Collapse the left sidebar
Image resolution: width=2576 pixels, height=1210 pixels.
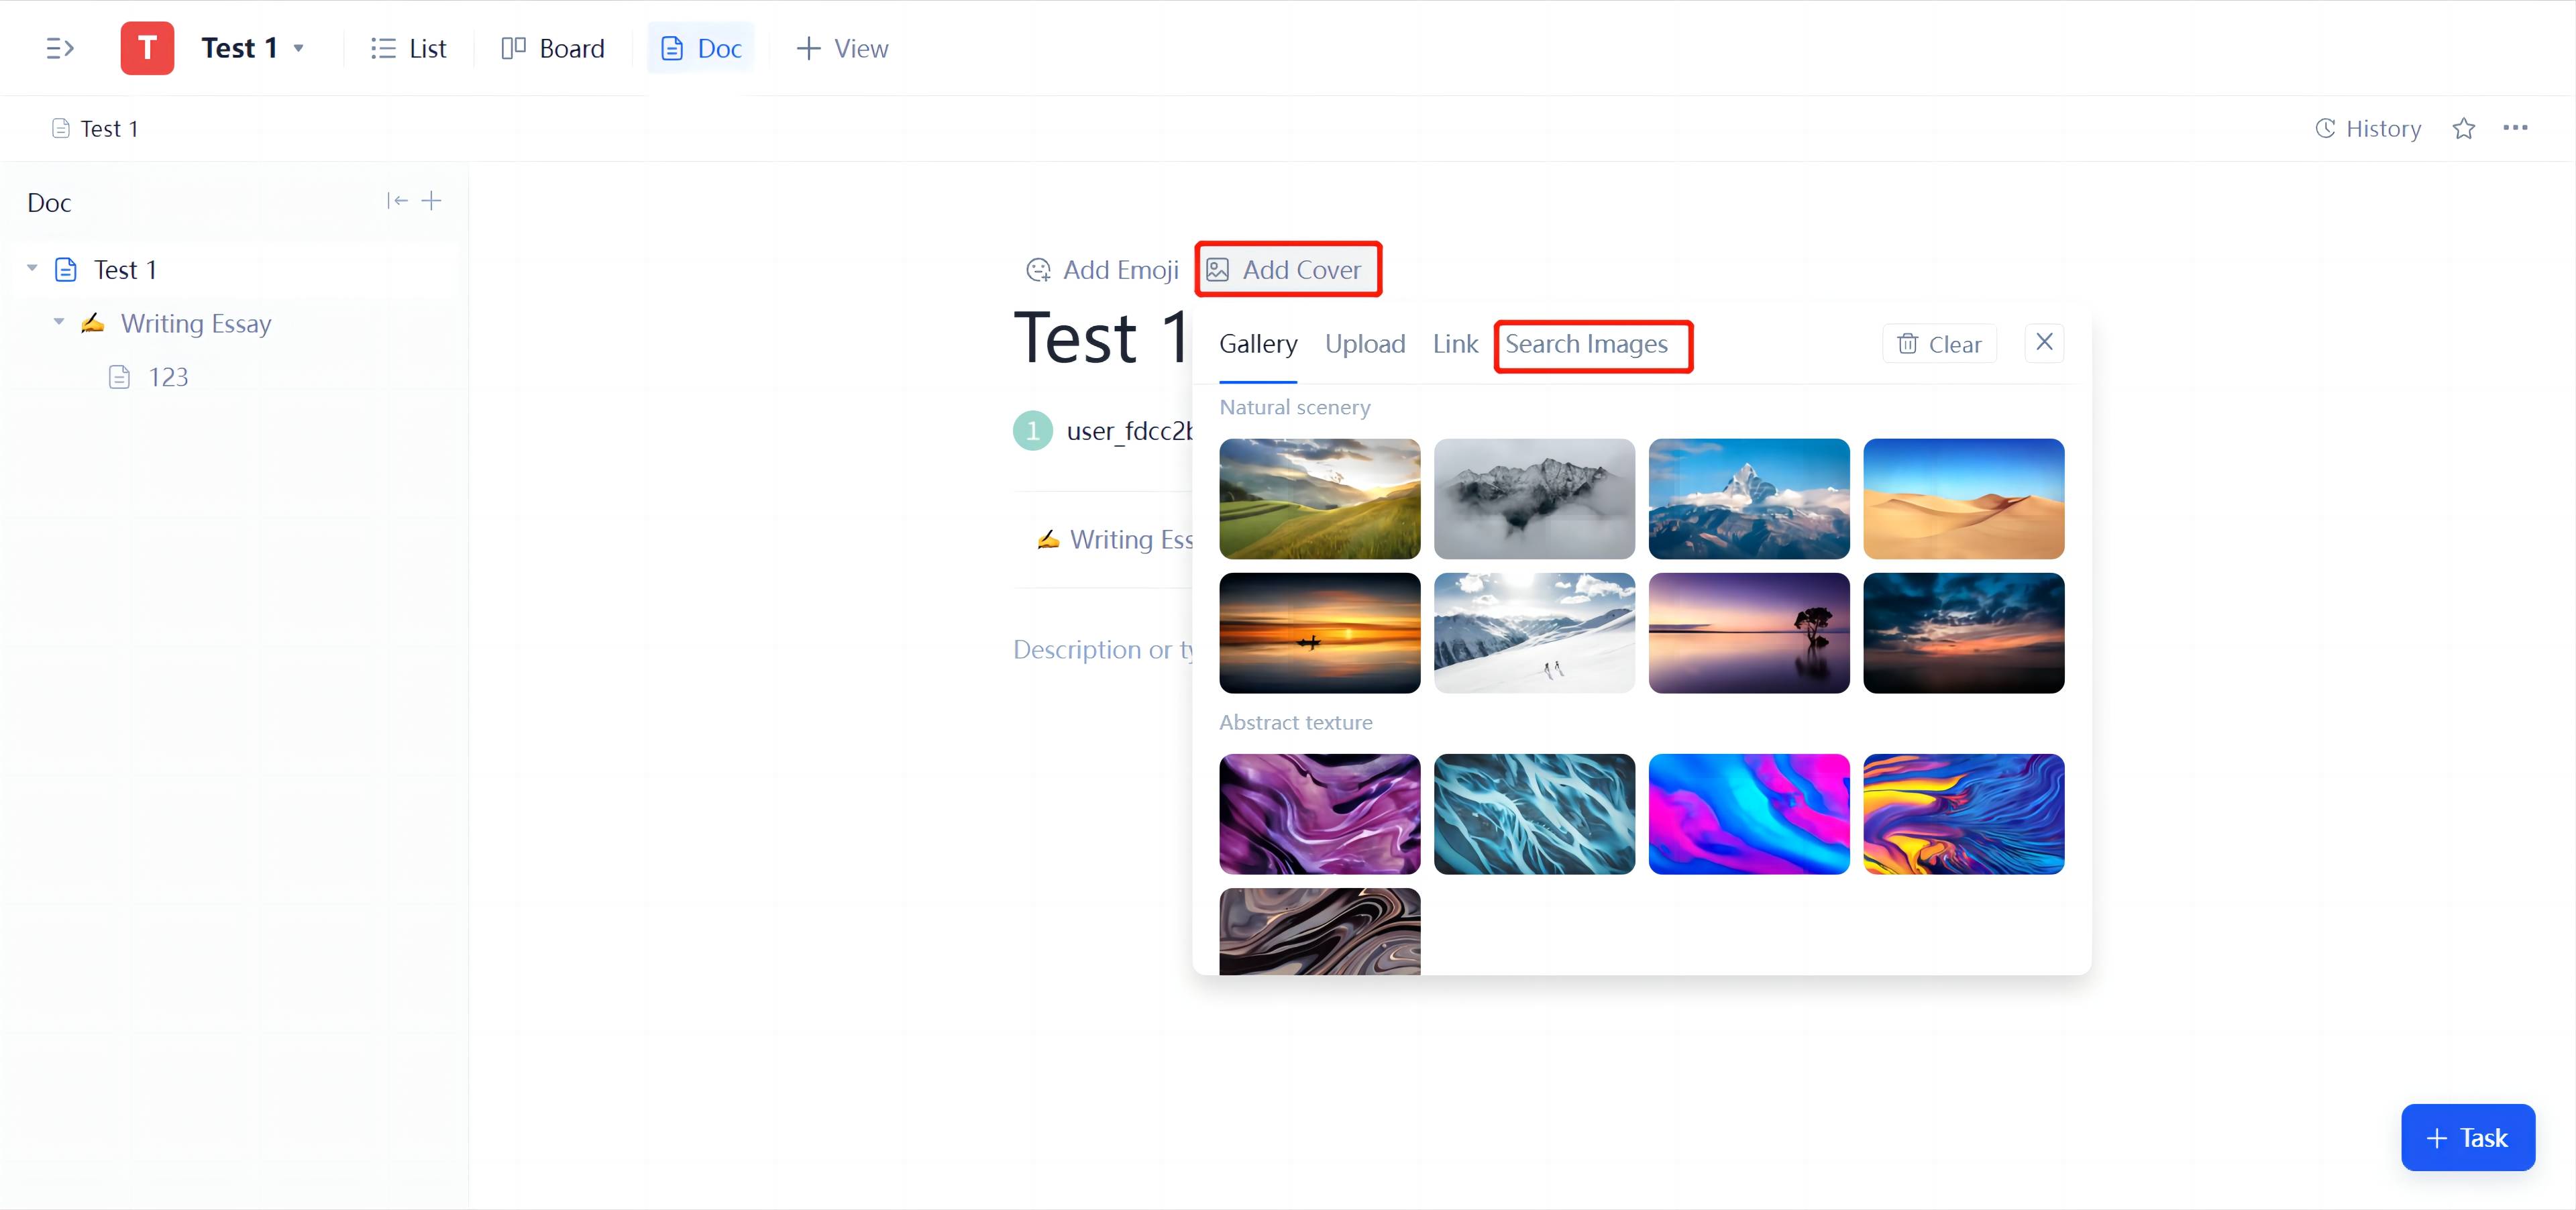(60, 48)
